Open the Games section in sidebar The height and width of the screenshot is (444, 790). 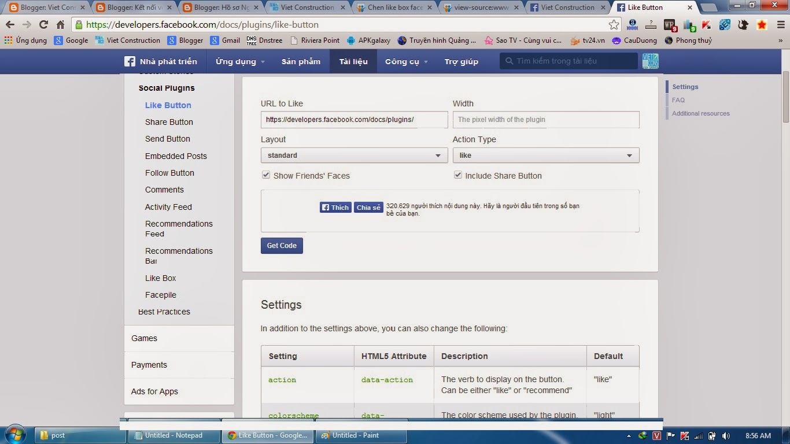tap(179, 338)
